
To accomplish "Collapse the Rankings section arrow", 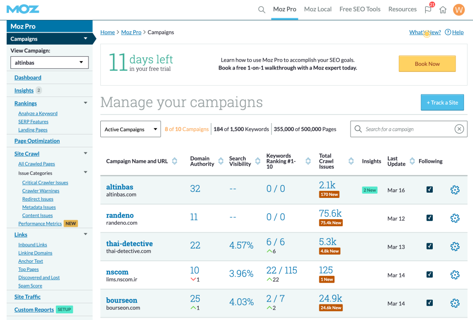I will tap(85, 103).
